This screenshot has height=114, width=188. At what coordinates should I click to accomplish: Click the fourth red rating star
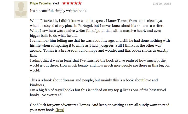(x=76, y=3)
